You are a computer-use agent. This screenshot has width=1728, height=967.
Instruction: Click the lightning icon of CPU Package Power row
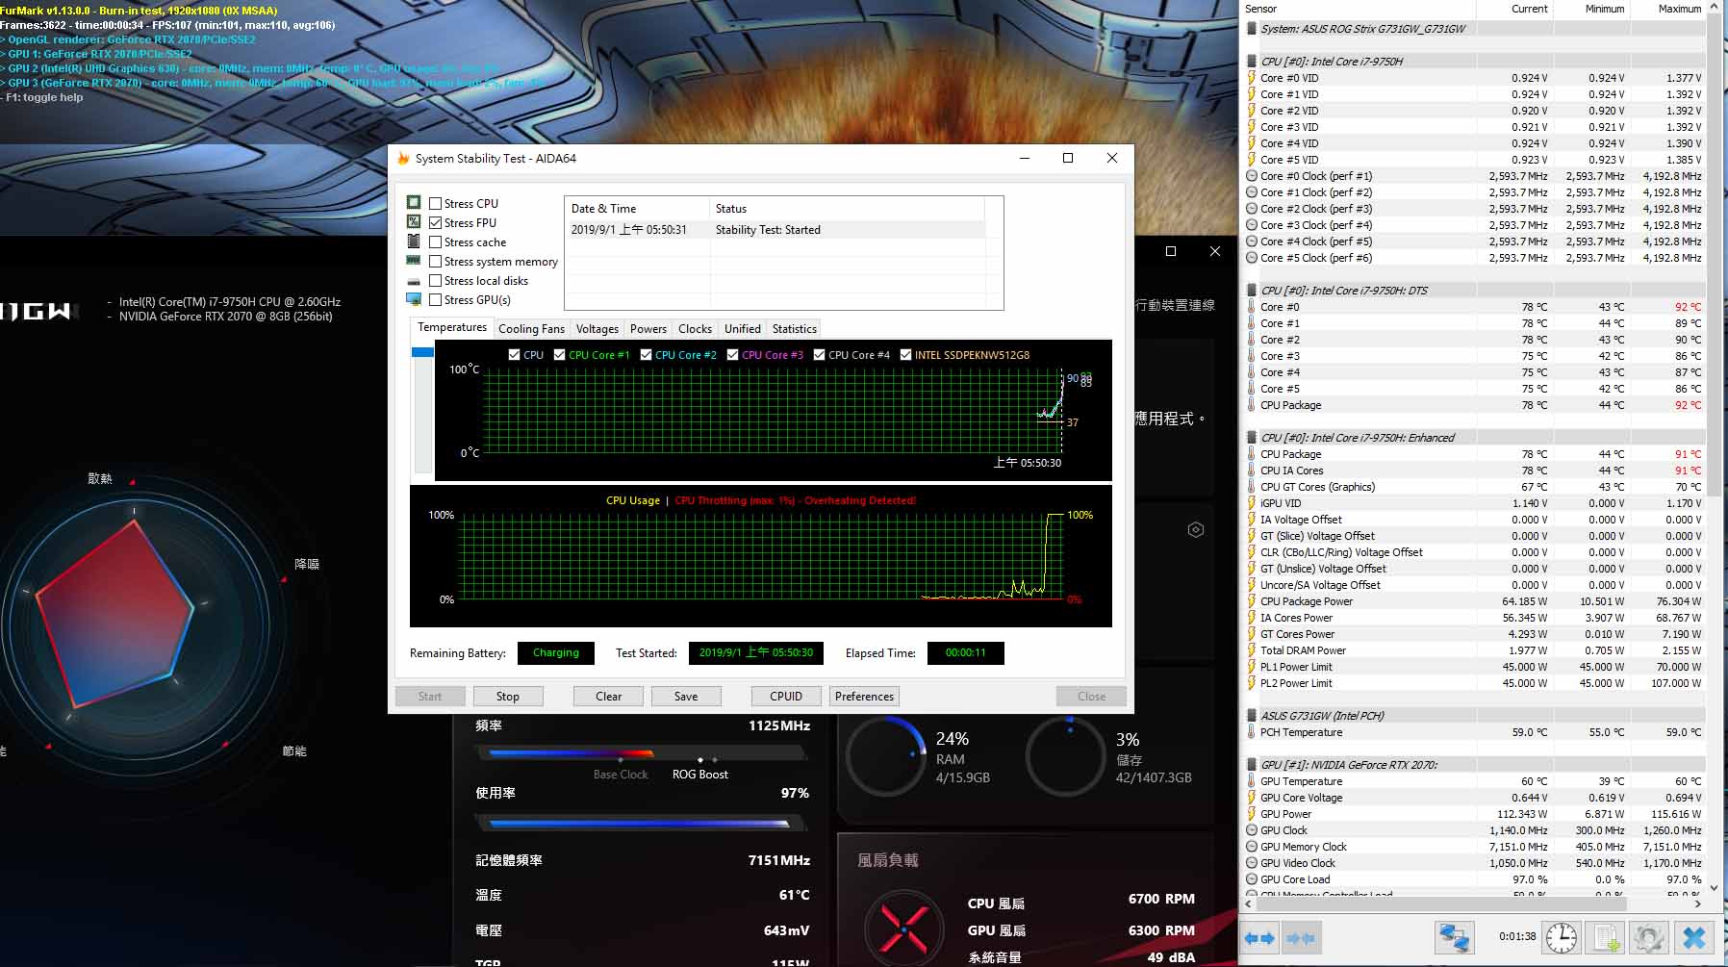(1252, 601)
